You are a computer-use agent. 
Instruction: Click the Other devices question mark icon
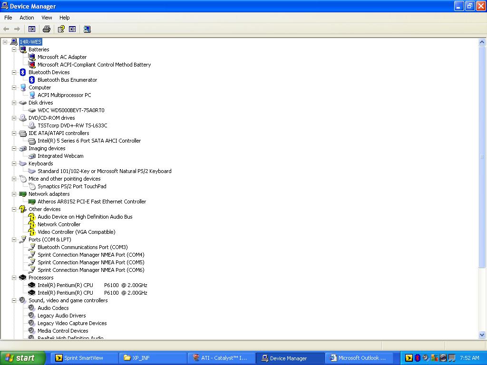[23, 209]
